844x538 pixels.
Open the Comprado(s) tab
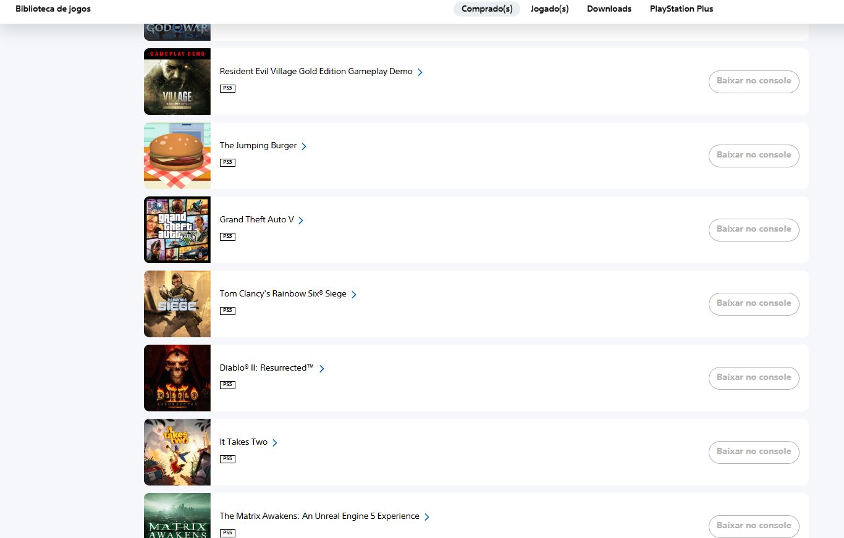pos(487,9)
